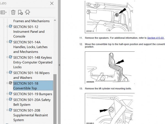
Task: Click step 13 'Remove the lift cylinder rod' text
Action: coord(108,89)
